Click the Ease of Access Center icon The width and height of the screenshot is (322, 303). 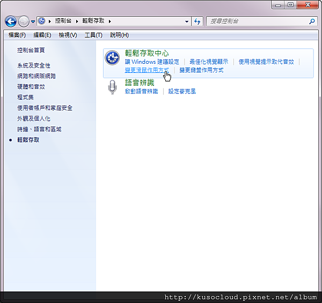pyautogui.click(x=112, y=58)
